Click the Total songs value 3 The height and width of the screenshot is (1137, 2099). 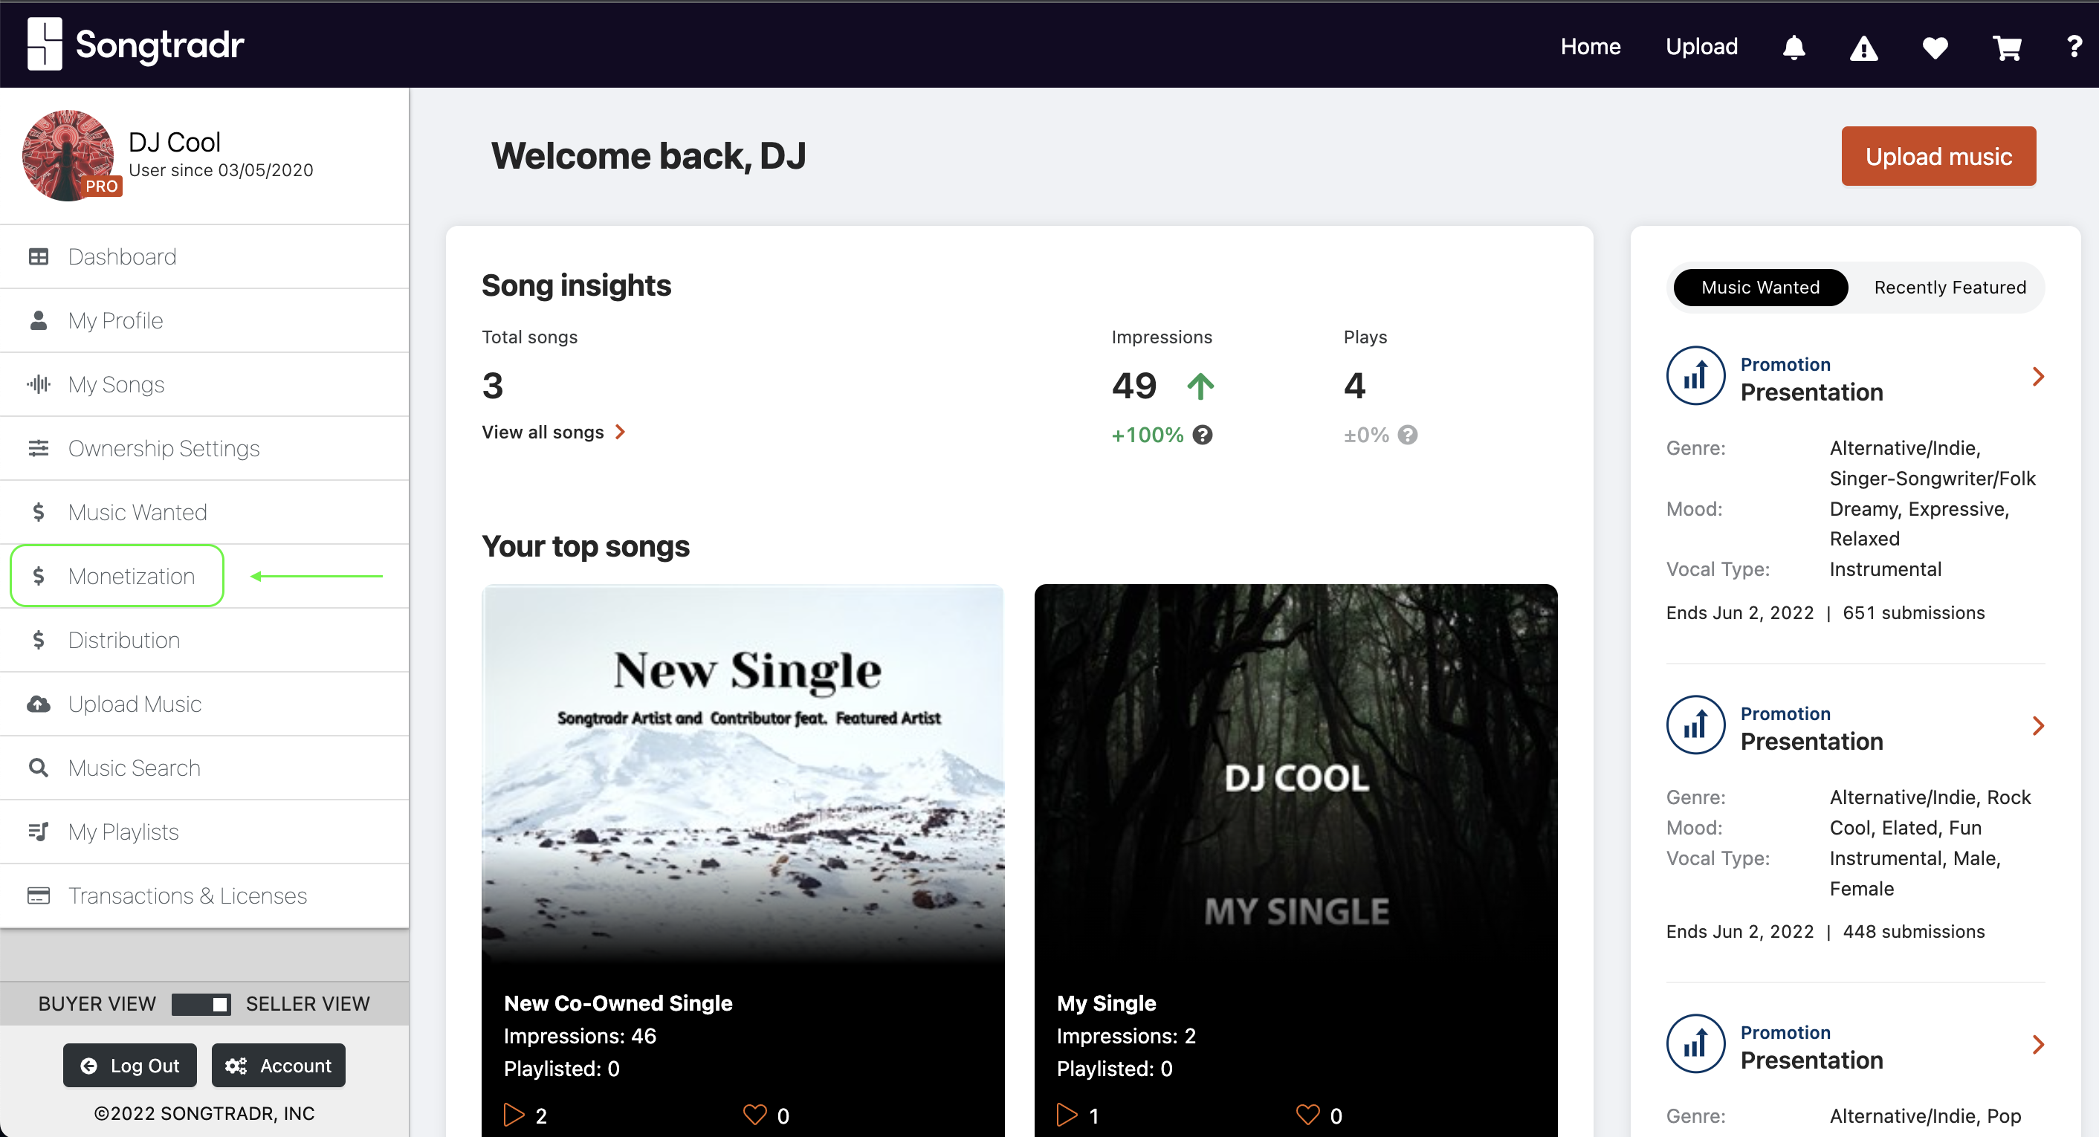[492, 385]
